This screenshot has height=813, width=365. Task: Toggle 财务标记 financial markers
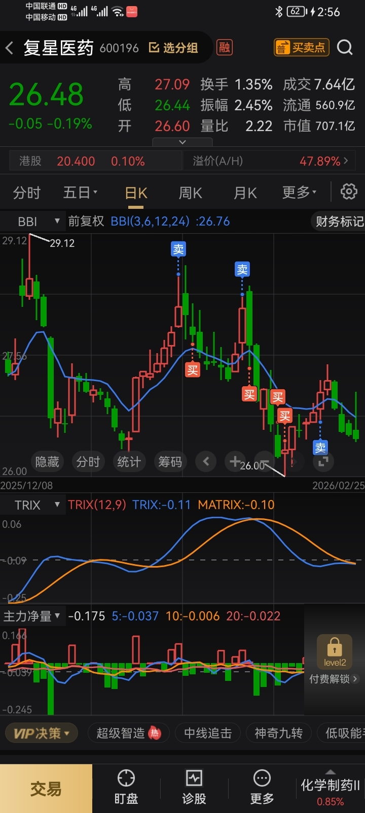[339, 222]
